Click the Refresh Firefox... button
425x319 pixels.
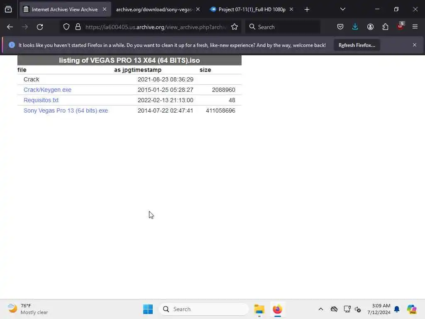tap(357, 45)
